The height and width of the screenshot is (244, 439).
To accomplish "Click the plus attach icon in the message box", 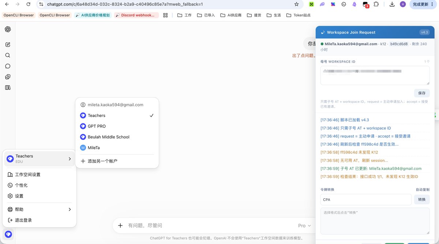I will click(120, 225).
